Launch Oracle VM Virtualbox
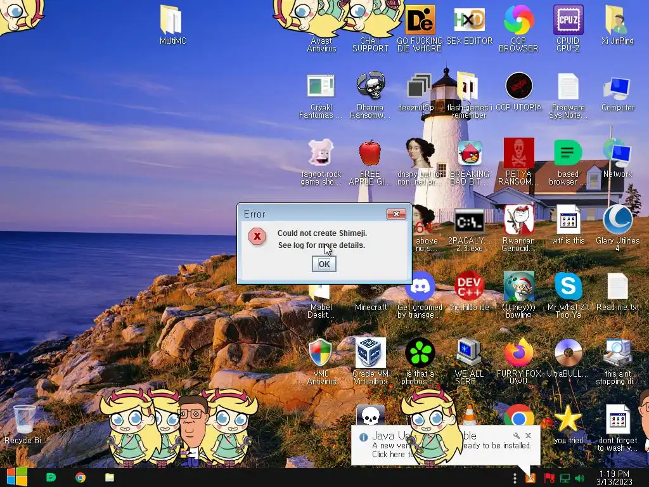649x487 pixels. pyautogui.click(x=370, y=361)
